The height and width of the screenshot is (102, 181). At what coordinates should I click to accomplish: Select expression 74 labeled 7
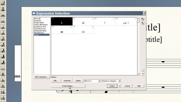coord(105,22)
